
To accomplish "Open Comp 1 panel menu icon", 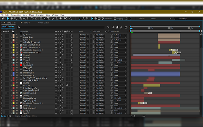I will coord(15,23).
